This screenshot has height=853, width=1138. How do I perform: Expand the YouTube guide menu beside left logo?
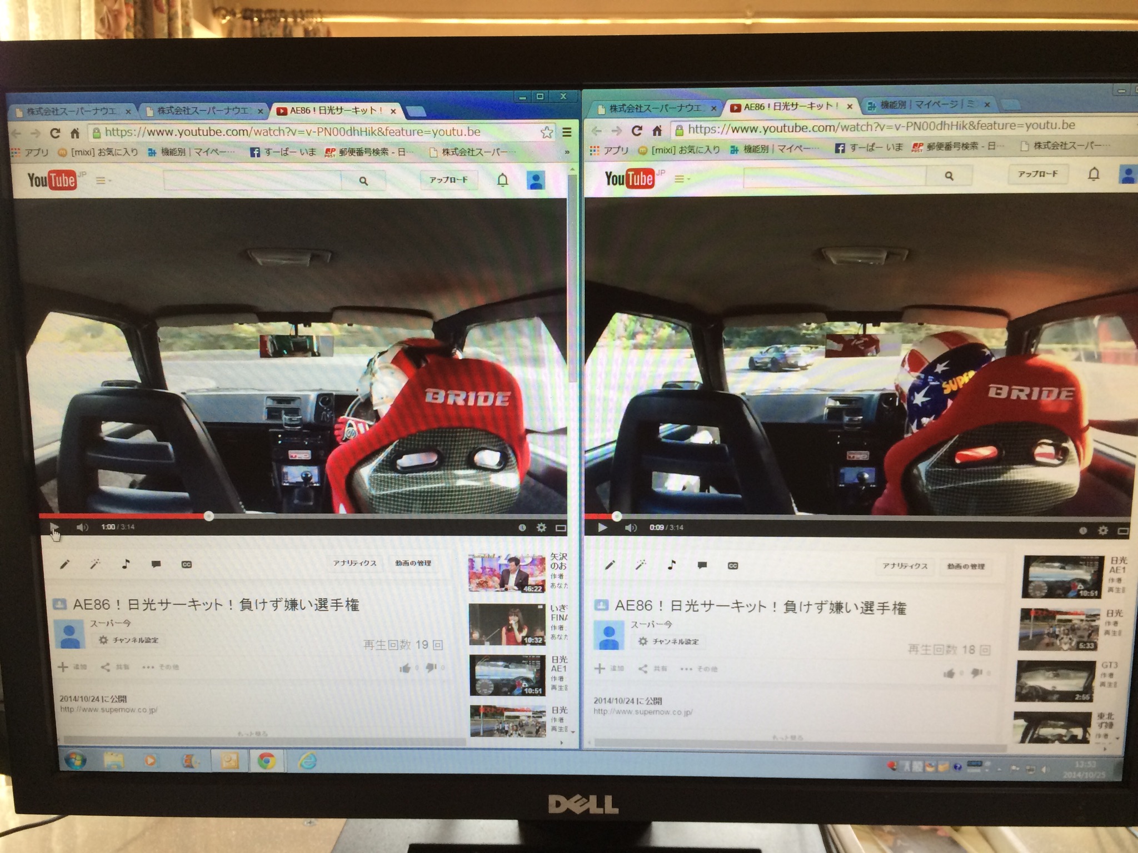point(102,180)
